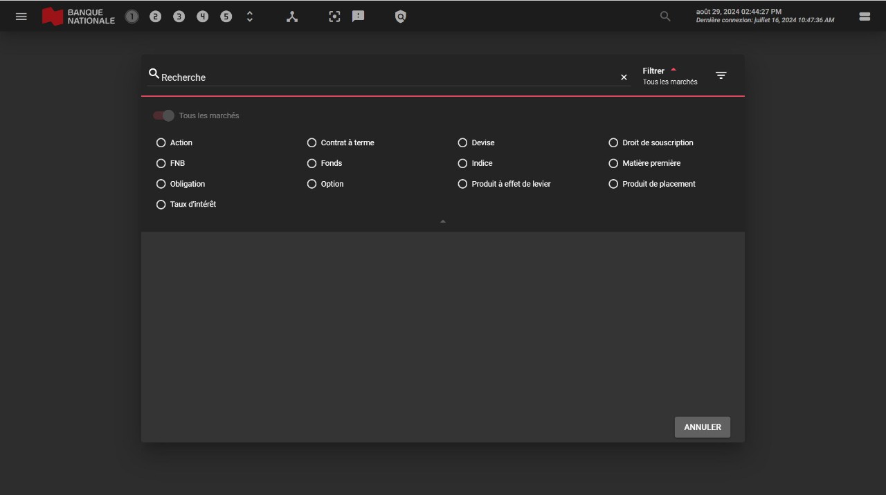Select the Indice radio button
The width and height of the screenshot is (886, 495).
pyautogui.click(x=462, y=163)
